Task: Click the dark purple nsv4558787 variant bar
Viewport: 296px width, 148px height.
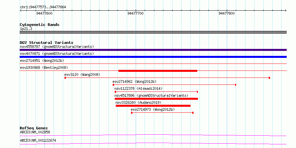Action: [153, 50]
